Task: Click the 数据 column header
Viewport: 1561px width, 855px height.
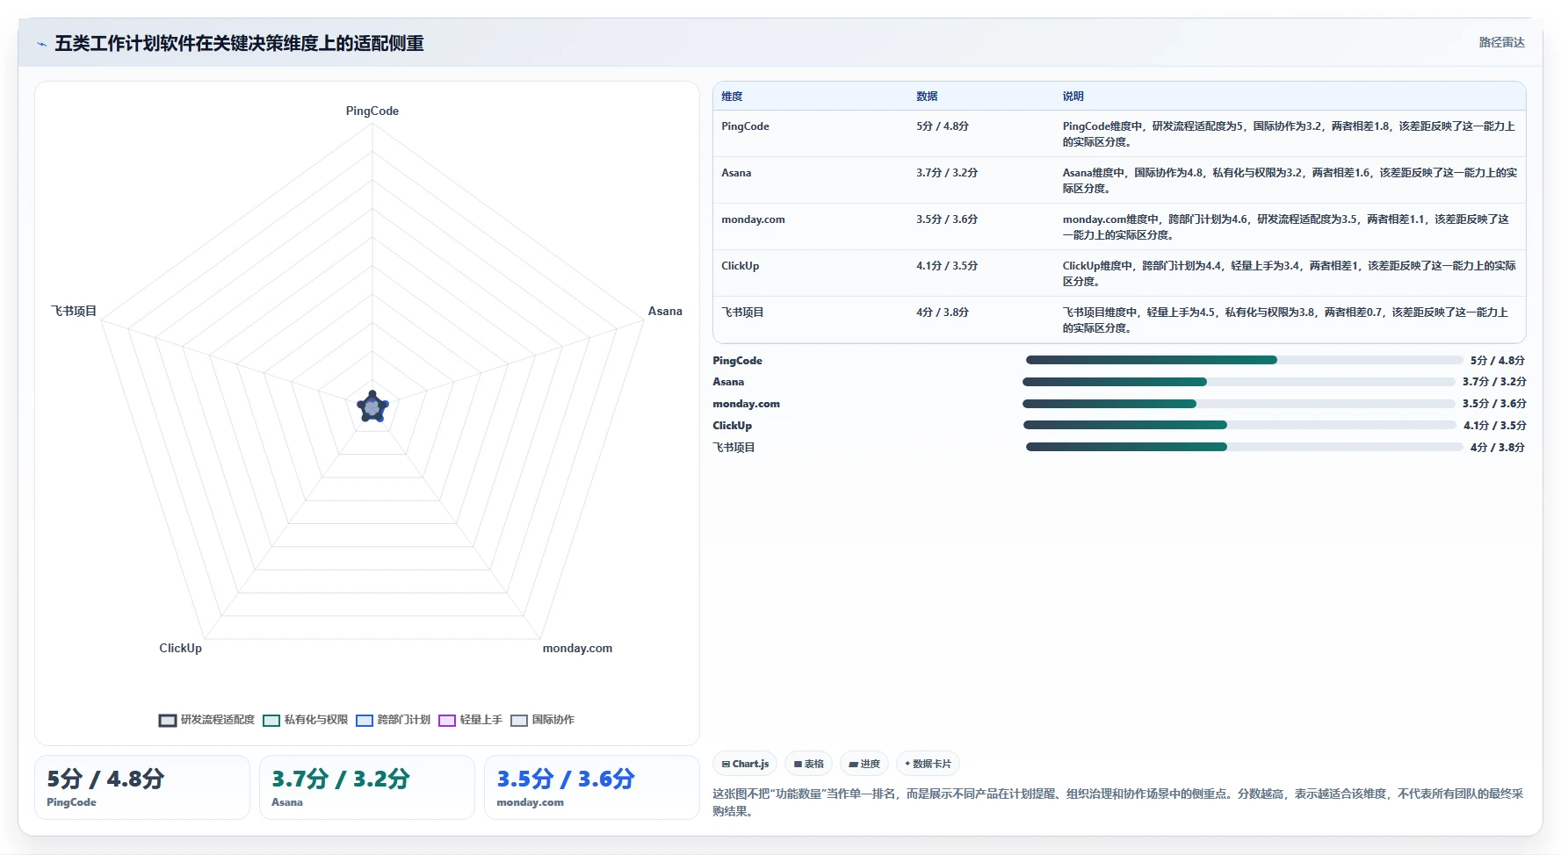Action: [927, 97]
